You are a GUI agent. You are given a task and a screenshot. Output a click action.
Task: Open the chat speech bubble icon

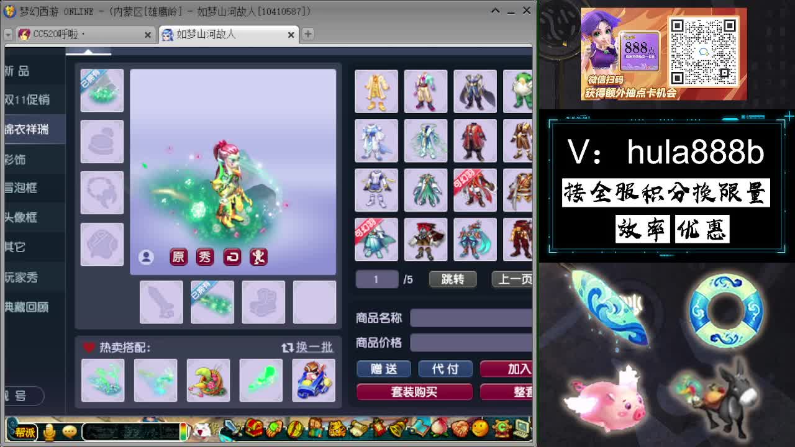click(70, 431)
